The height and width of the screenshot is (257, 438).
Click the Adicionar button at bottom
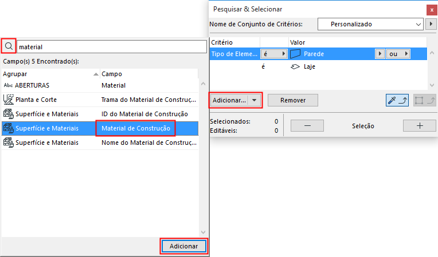tap(183, 246)
